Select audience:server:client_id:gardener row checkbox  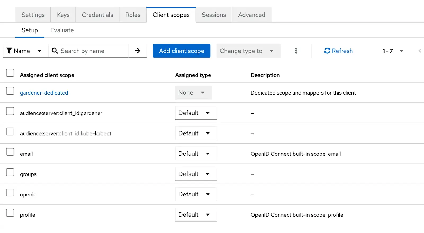click(10, 111)
